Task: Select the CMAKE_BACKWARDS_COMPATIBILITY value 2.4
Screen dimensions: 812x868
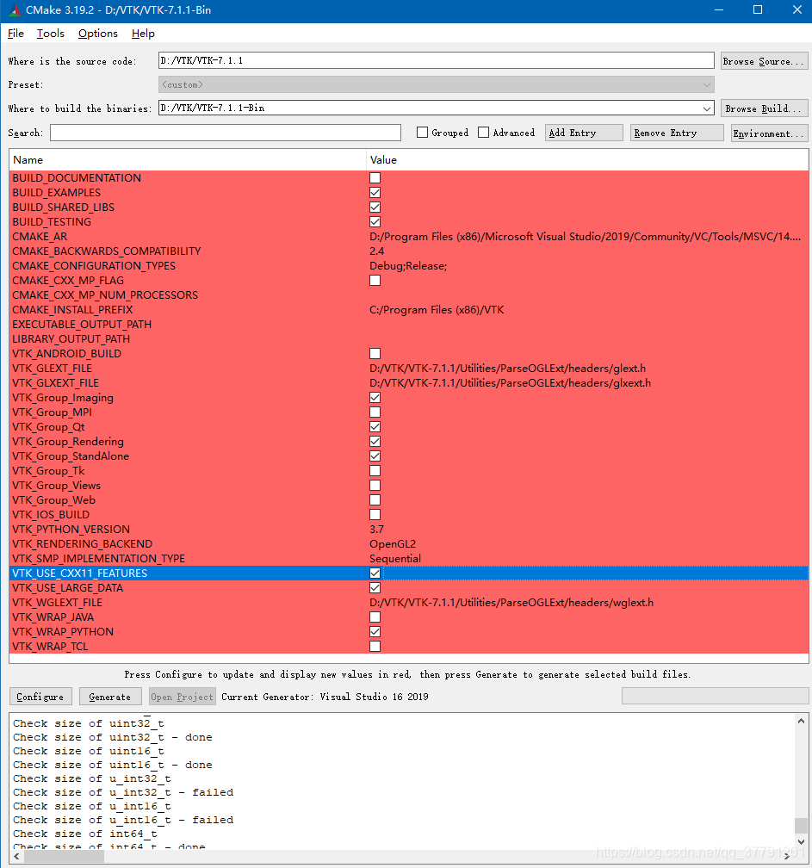Action: [377, 251]
